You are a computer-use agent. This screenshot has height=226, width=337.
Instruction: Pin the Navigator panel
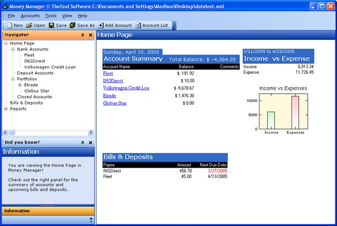click(83, 35)
